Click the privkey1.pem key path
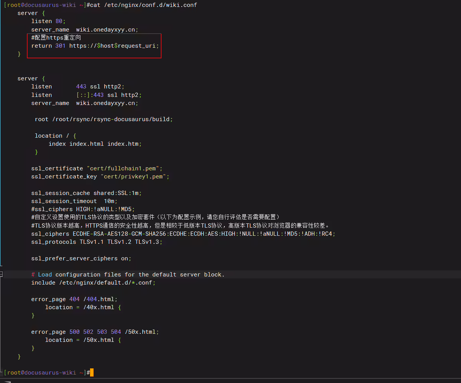The image size is (461, 383). point(134,177)
